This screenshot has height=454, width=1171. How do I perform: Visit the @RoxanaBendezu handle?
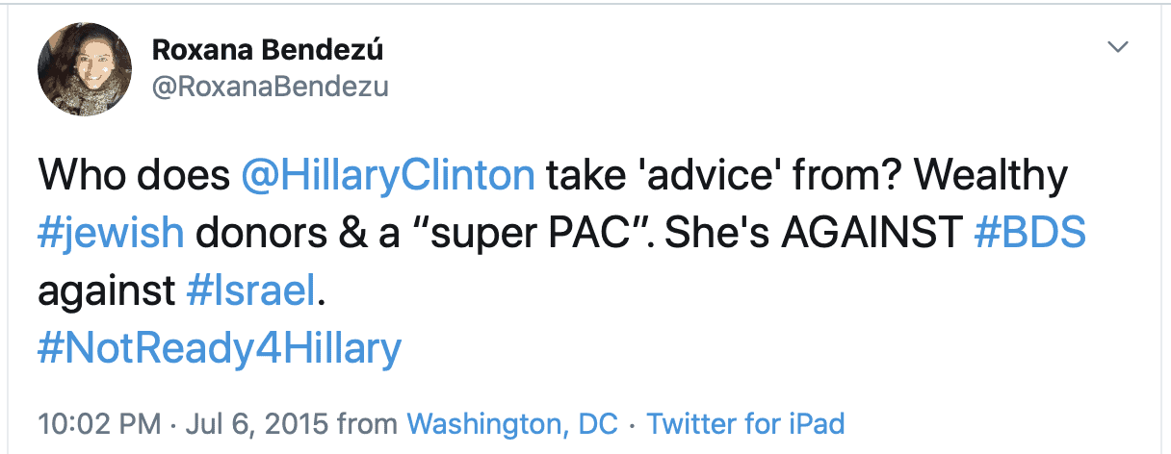[271, 88]
